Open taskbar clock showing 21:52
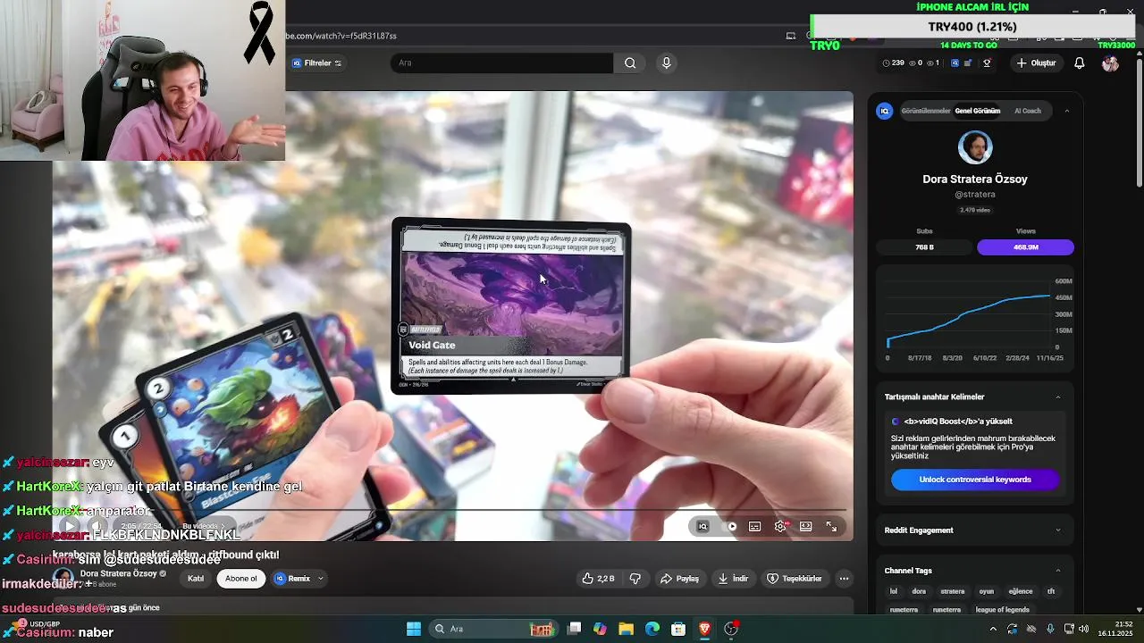This screenshot has height=643, width=1144. (x=1115, y=629)
